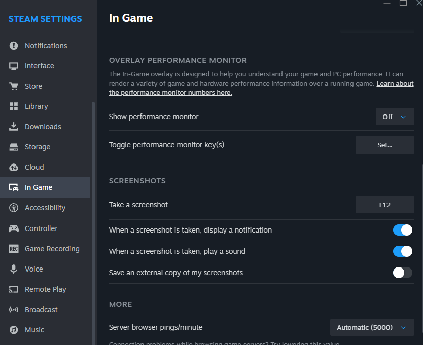Open the Notifications settings page
The image size is (423, 345).
(x=45, y=46)
